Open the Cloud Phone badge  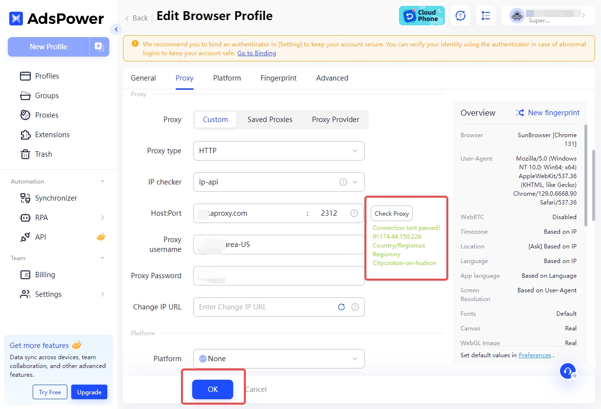coord(422,16)
